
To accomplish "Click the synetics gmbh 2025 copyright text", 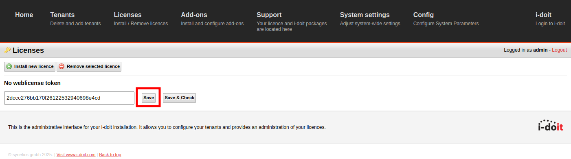I will click(x=31, y=155).
